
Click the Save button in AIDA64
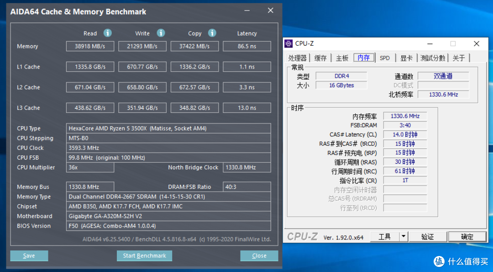click(x=29, y=256)
